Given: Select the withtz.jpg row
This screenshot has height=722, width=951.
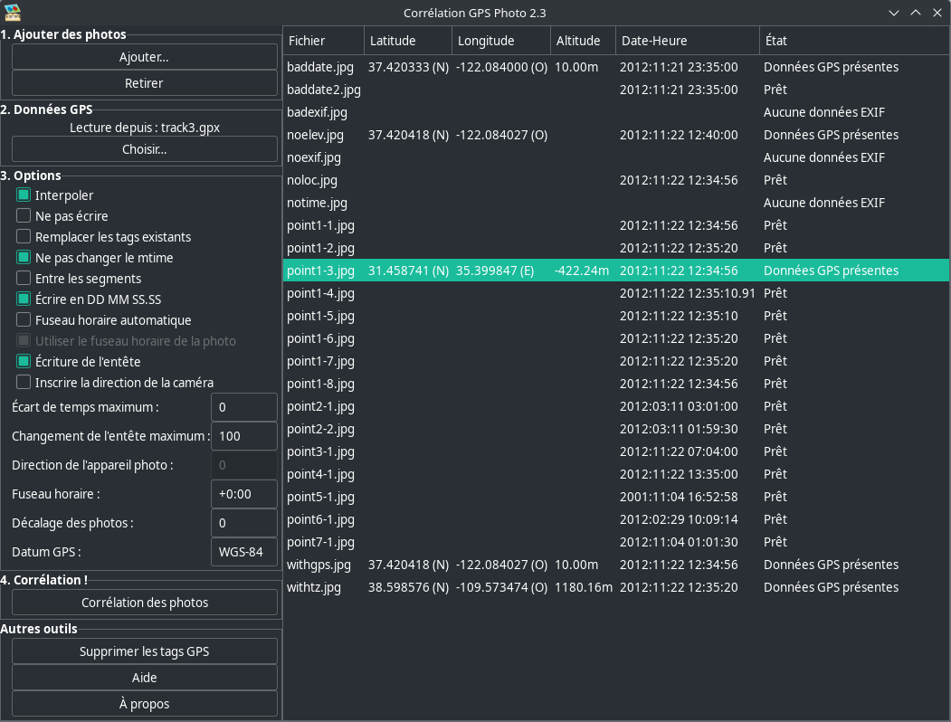Looking at the screenshot, I should point(314,587).
